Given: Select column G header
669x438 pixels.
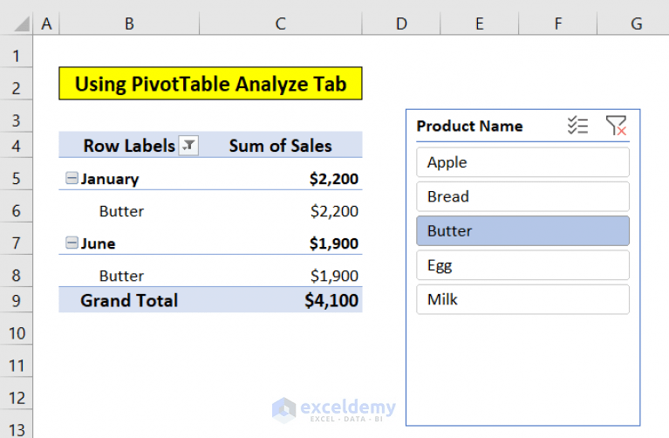Looking at the screenshot, I should pyautogui.click(x=633, y=24).
